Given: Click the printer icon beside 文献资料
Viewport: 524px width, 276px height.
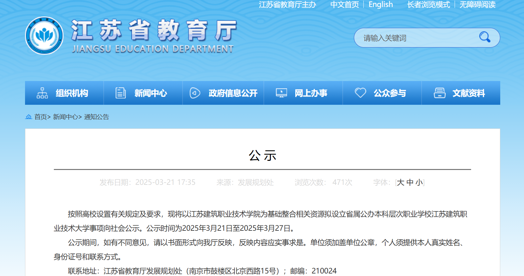Looking at the screenshot, I should pyautogui.click(x=439, y=93).
